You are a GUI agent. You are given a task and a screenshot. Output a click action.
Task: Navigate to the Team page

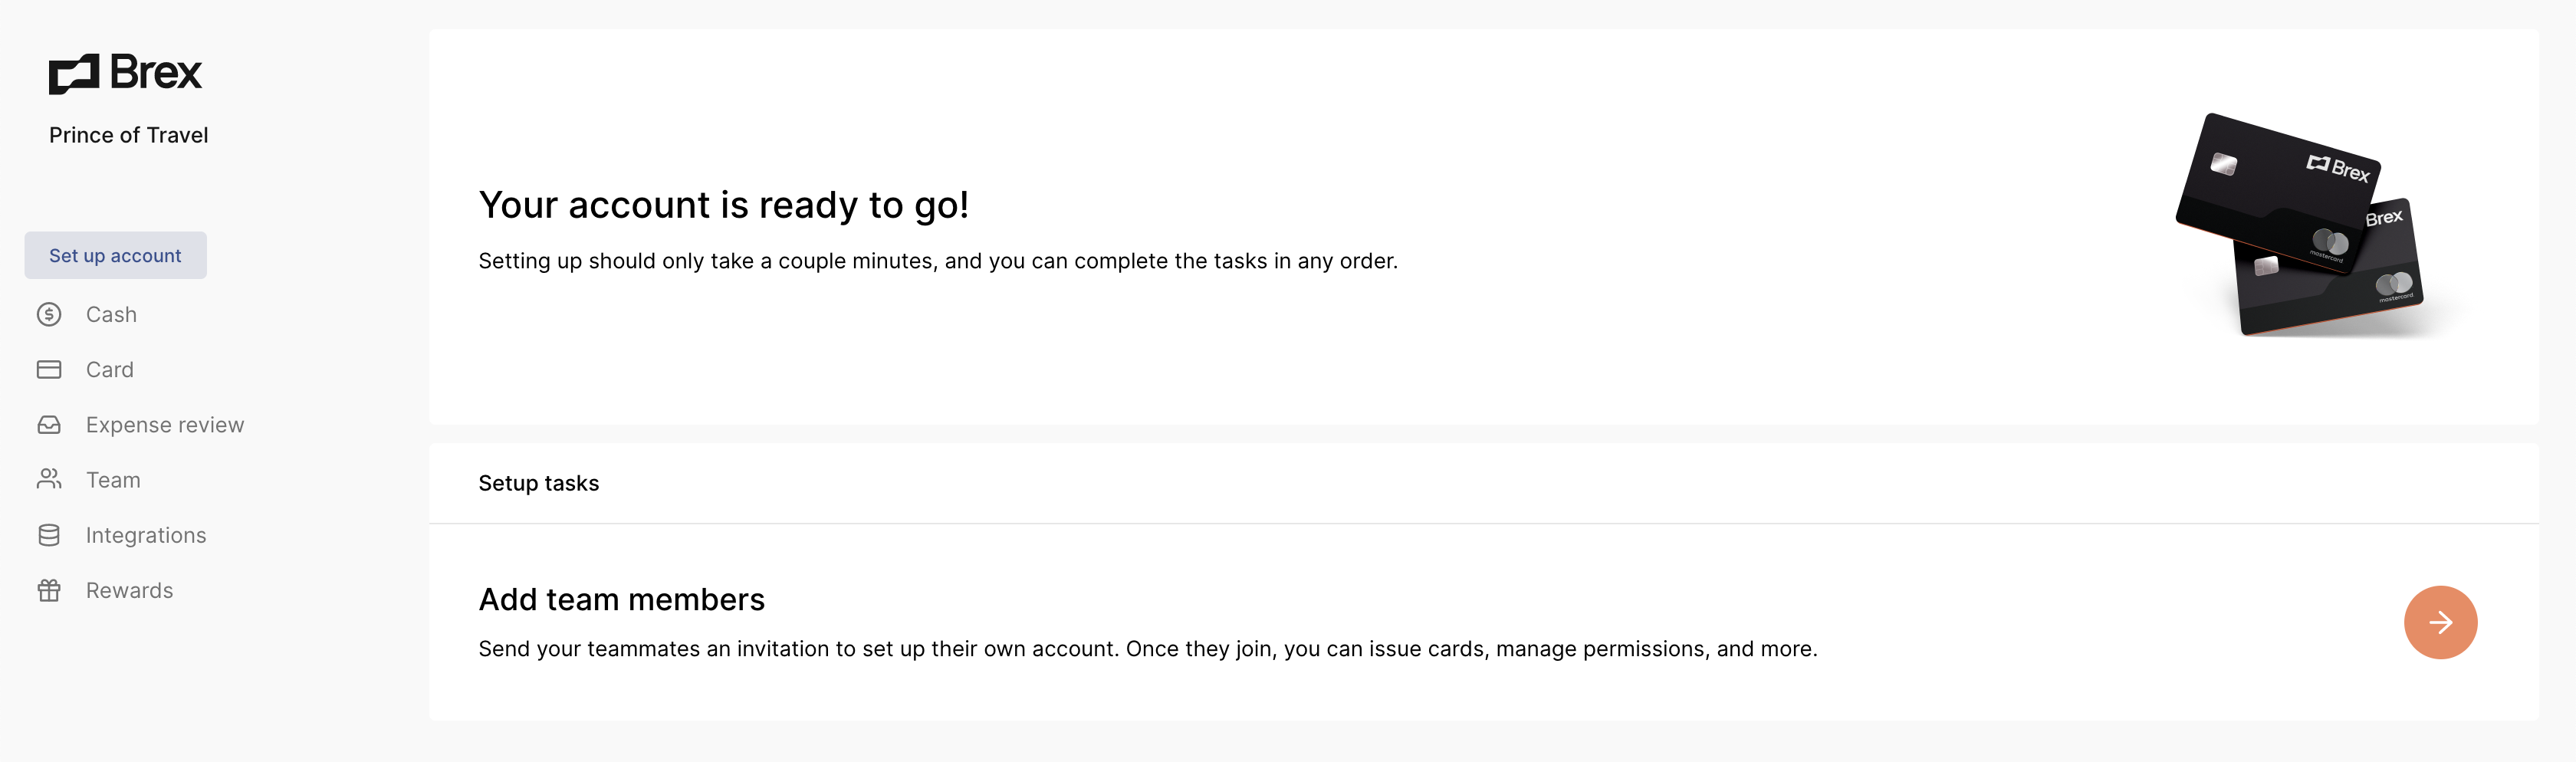(113, 480)
